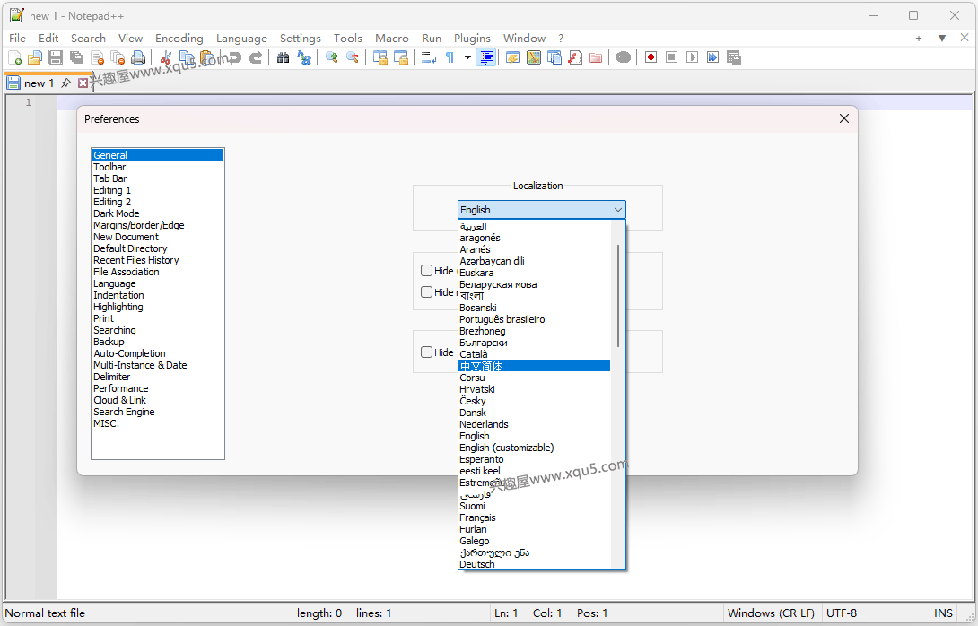This screenshot has height=626, width=978.
Task: Open Find with the binoculars icon
Action: point(284,58)
